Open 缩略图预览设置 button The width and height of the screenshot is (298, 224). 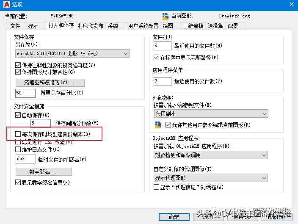50,83
